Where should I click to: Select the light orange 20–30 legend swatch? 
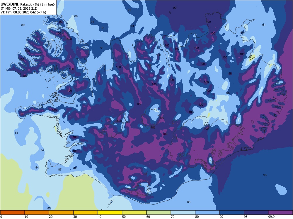tap(61, 213)
